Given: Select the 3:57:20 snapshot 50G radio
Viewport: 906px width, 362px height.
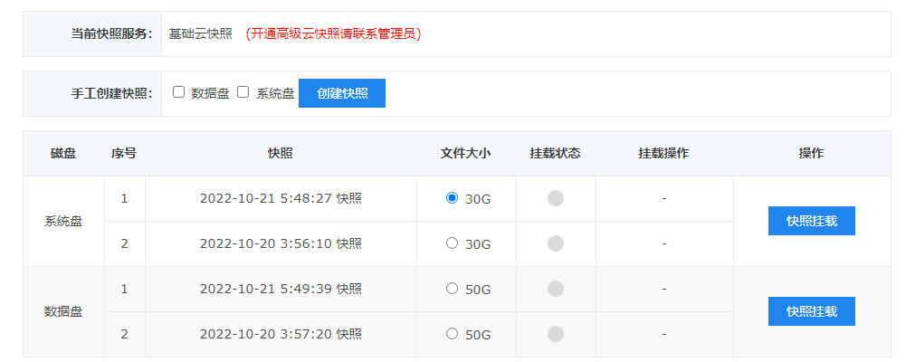Looking at the screenshot, I should pos(453,334).
